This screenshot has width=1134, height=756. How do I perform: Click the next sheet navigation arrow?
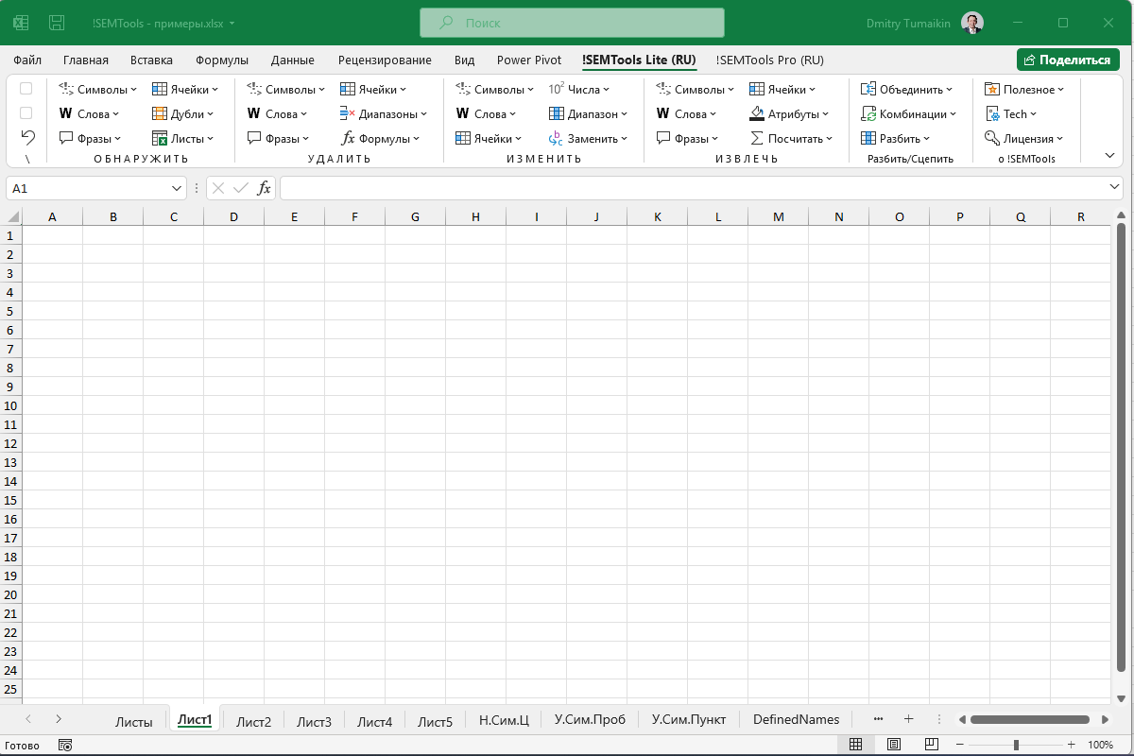pyautogui.click(x=59, y=719)
